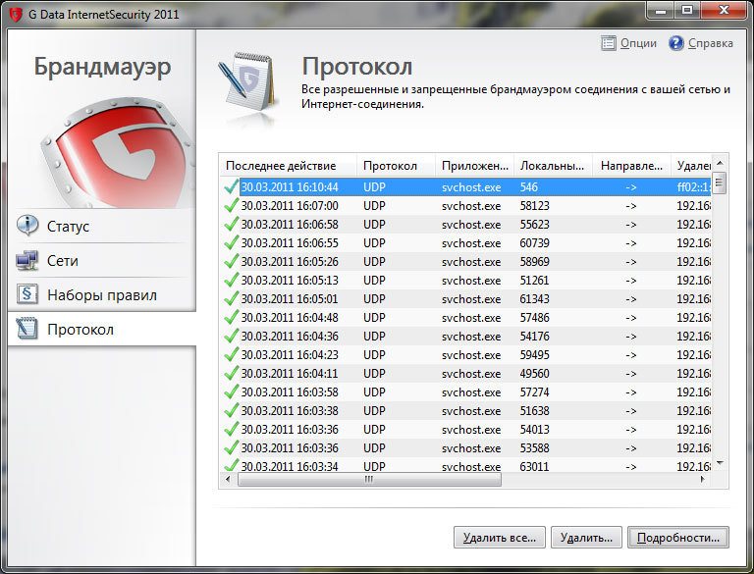Click the G Data shield title bar icon
The width and height of the screenshot is (754, 574).
tap(16, 15)
